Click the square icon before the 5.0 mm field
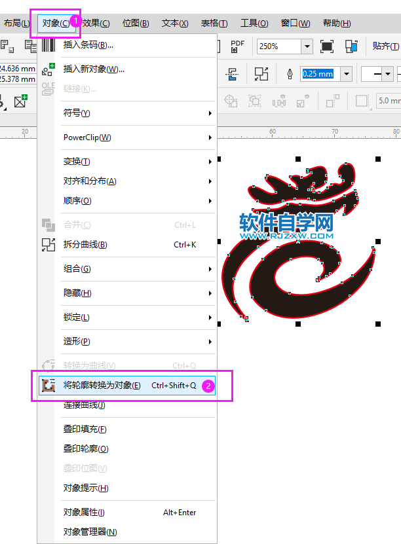401x544 pixels. pyautogui.click(x=362, y=101)
